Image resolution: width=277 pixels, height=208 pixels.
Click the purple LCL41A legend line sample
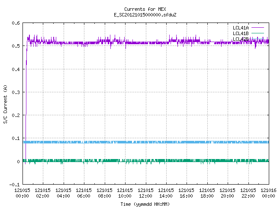[258, 28]
